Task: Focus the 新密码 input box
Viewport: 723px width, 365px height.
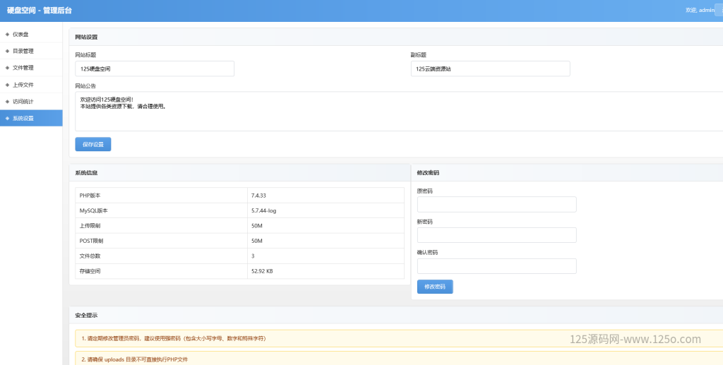Action: pos(496,235)
